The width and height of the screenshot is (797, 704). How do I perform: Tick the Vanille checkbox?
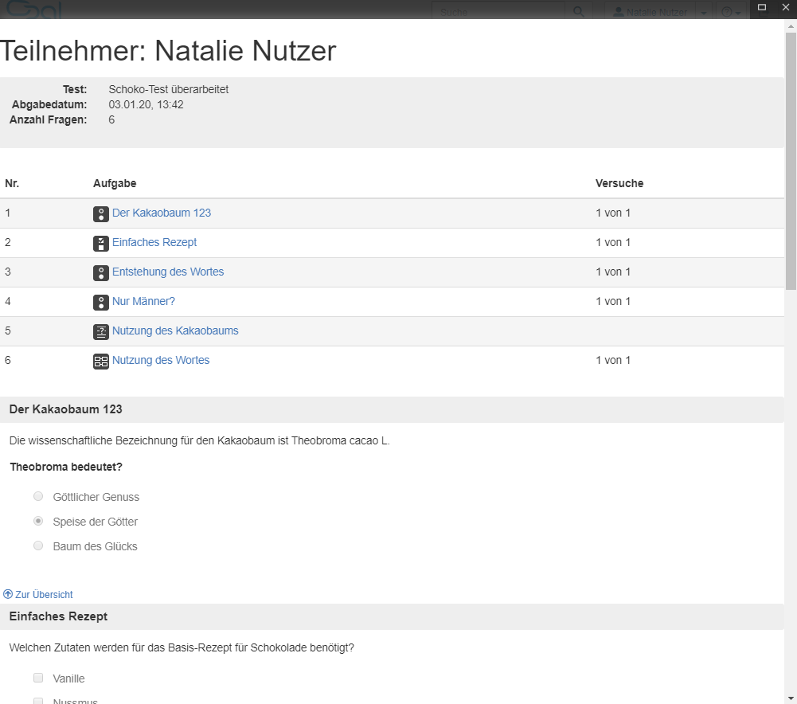coord(38,679)
